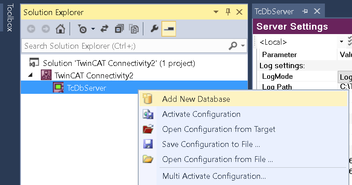
Task: Open search options dropdown arrow beside magnifier
Action: pyautogui.click(x=243, y=46)
